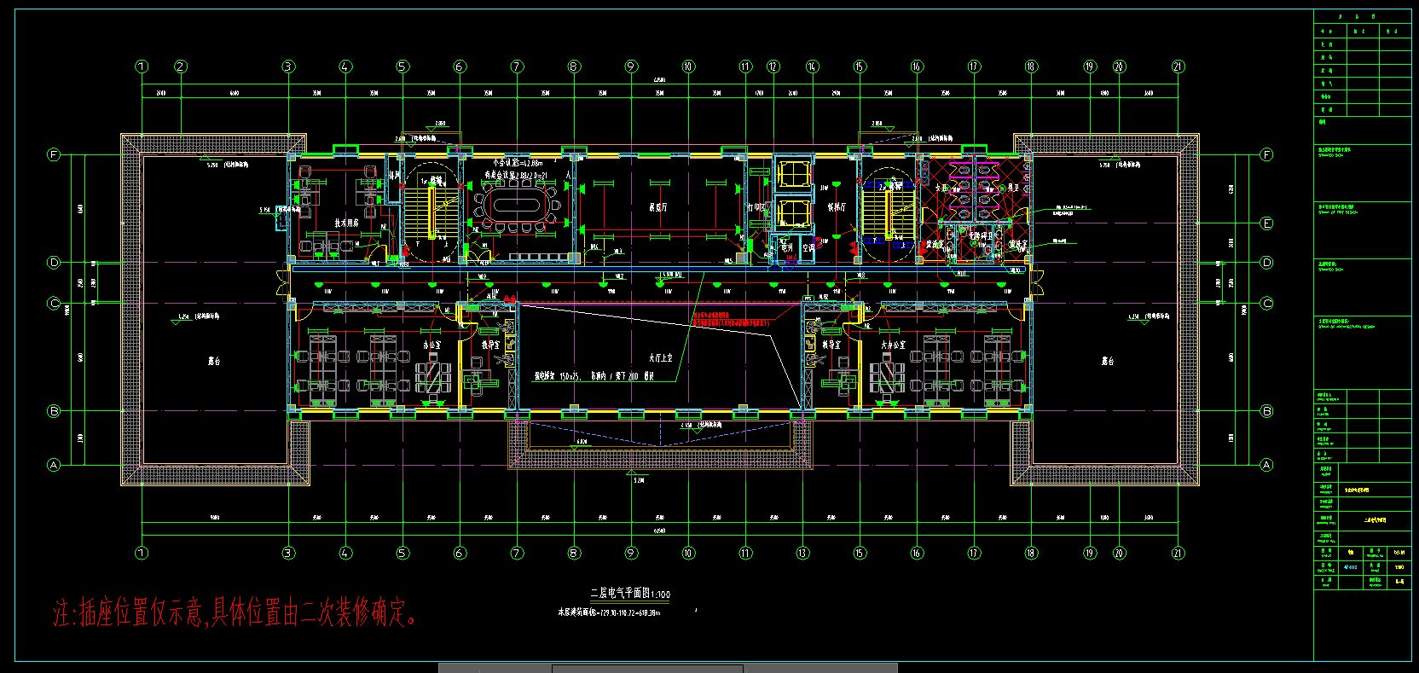Select the 小会议室 annotation text

tap(518, 162)
